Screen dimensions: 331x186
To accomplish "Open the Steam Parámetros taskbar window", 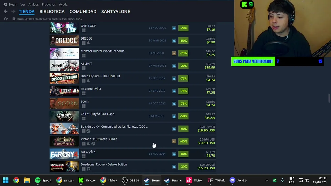I will [173, 180].
